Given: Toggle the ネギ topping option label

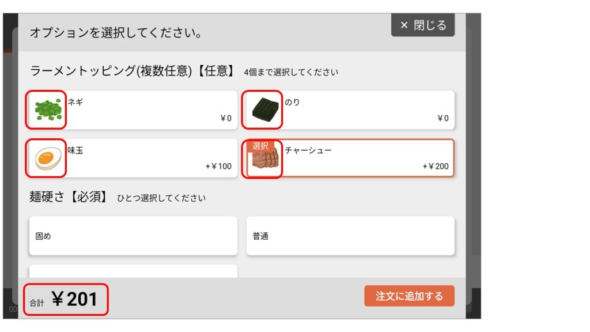Looking at the screenshot, I should [x=75, y=102].
